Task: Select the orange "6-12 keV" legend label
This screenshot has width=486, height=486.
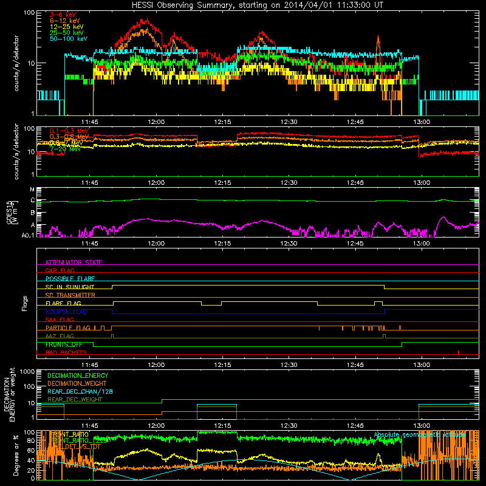Action: 65,21
